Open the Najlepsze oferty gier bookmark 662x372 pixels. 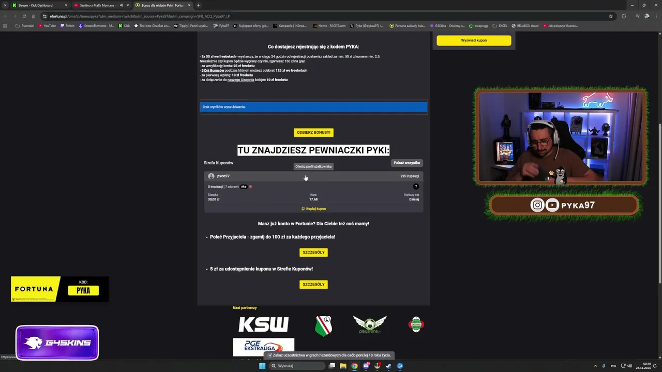click(251, 26)
